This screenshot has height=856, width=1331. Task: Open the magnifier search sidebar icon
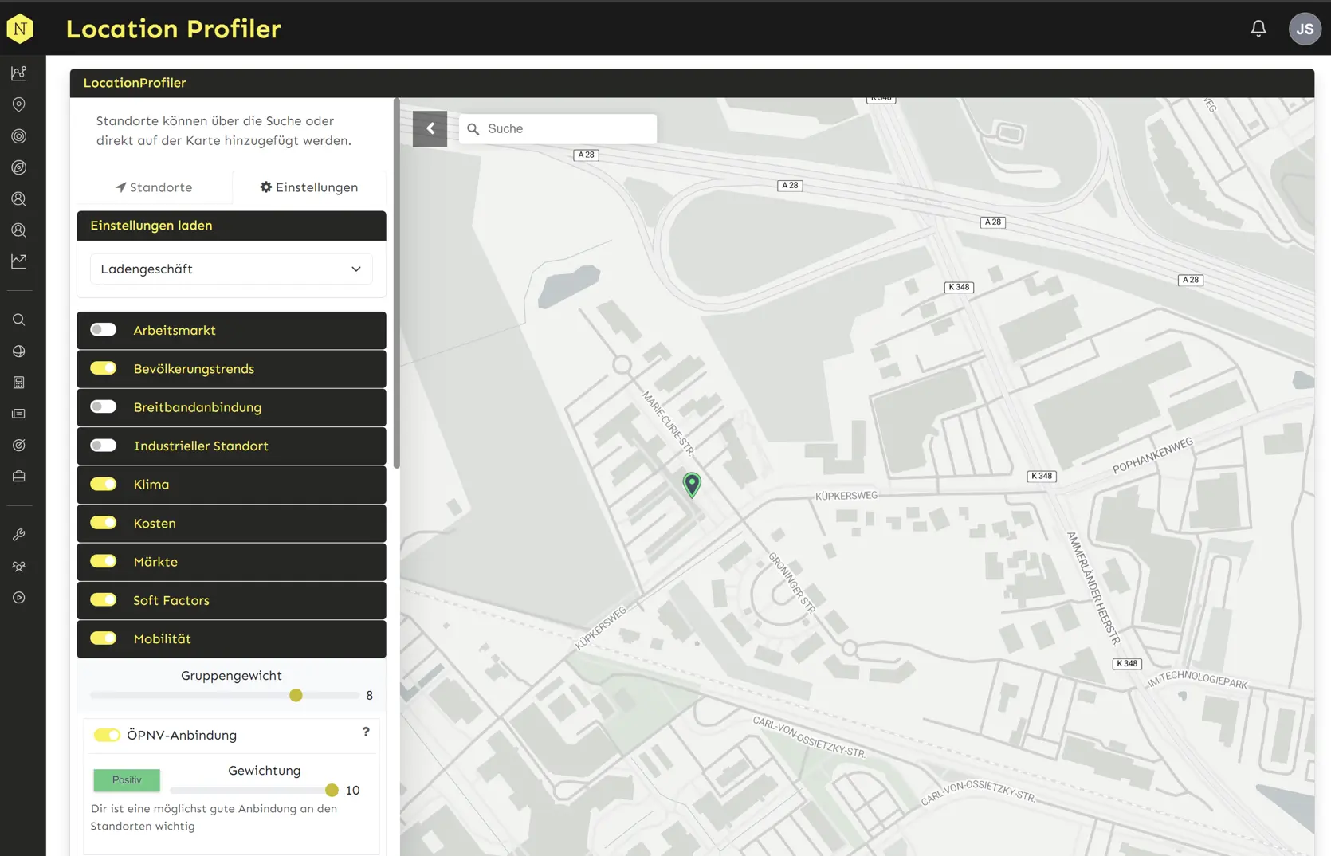tap(19, 320)
